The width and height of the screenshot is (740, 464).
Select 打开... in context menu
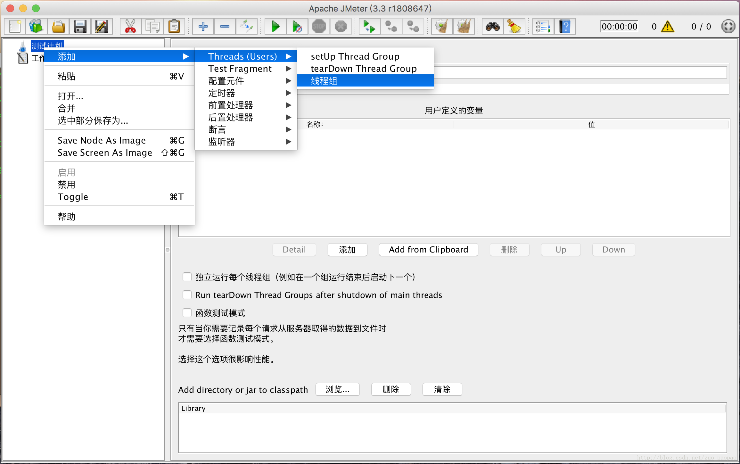tap(119, 96)
